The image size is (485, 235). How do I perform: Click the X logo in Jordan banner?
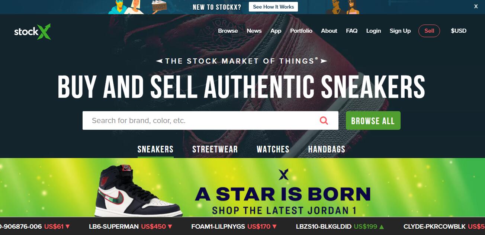pyautogui.click(x=283, y=174)
